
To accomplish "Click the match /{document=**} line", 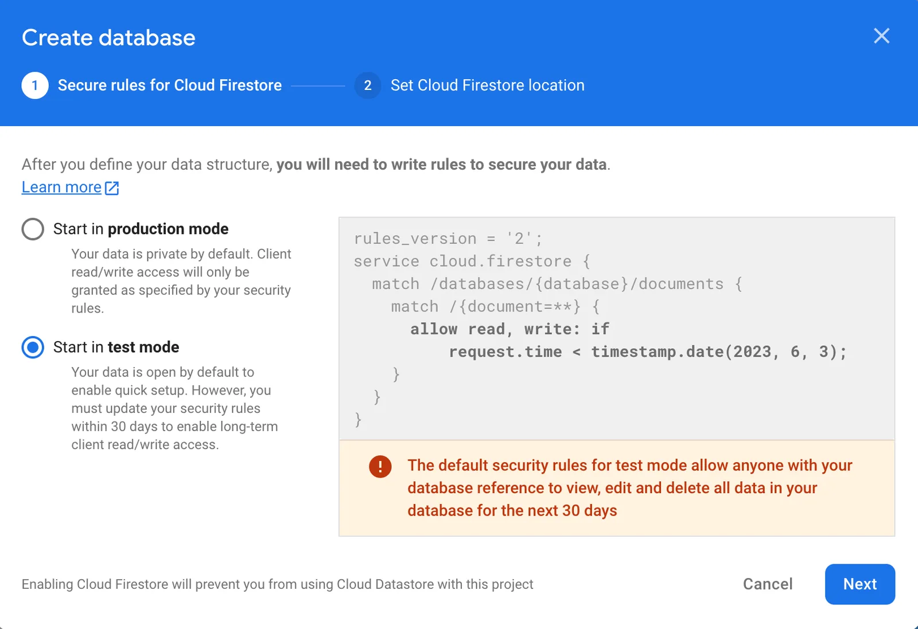I will (x=496, y=307).
